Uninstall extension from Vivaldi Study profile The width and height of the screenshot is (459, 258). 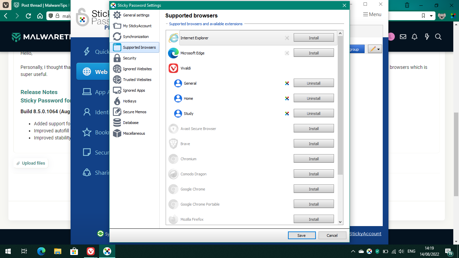(x=314, y=114)
